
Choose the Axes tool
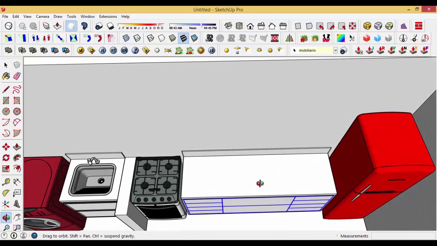pyautogui.click(x=6, y=204)
